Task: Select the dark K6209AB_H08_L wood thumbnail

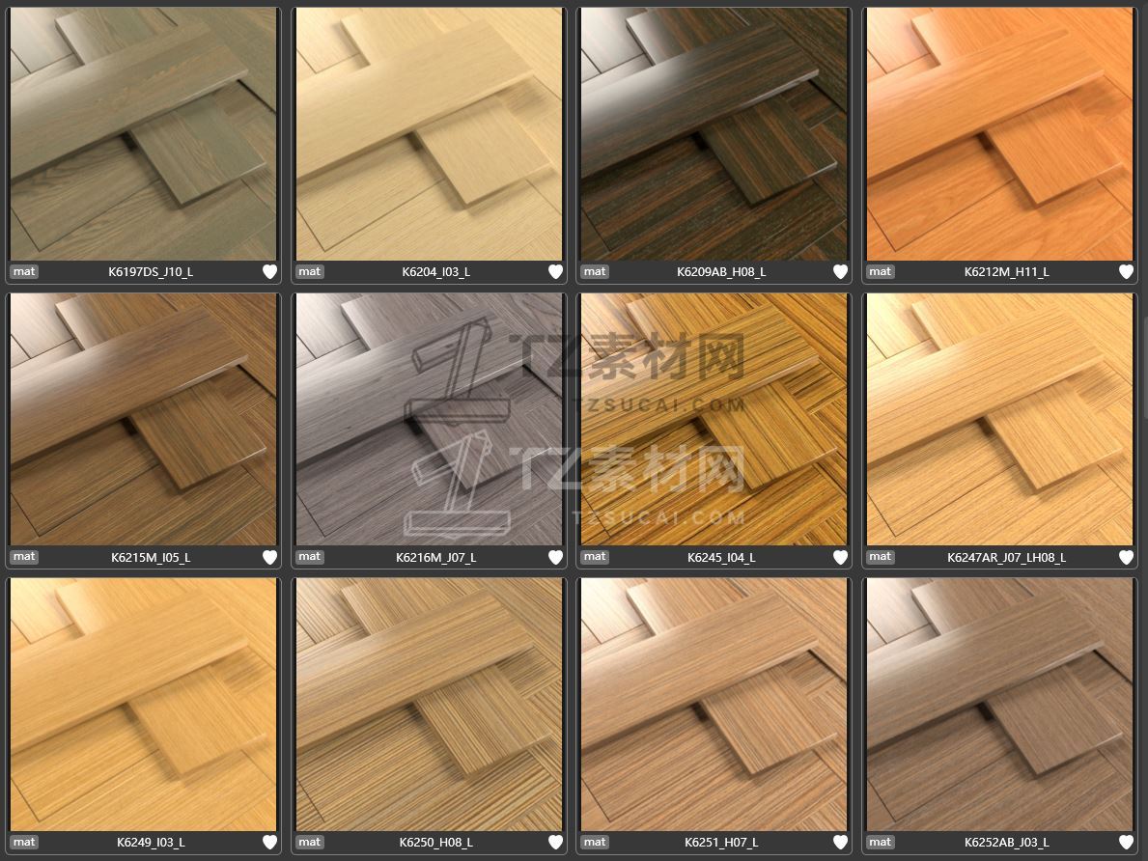Action: coord(714,134)
